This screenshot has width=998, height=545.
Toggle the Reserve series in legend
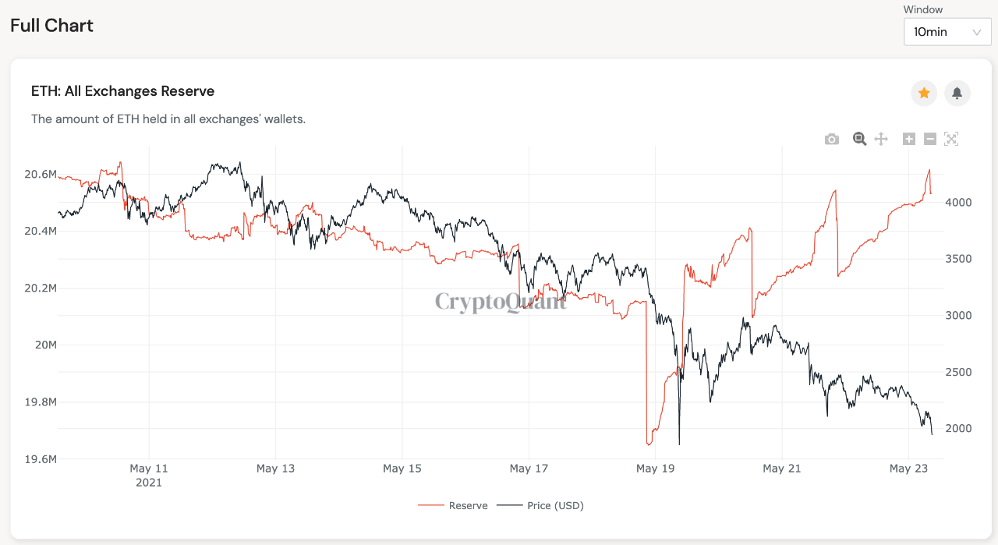pos(453,505)
